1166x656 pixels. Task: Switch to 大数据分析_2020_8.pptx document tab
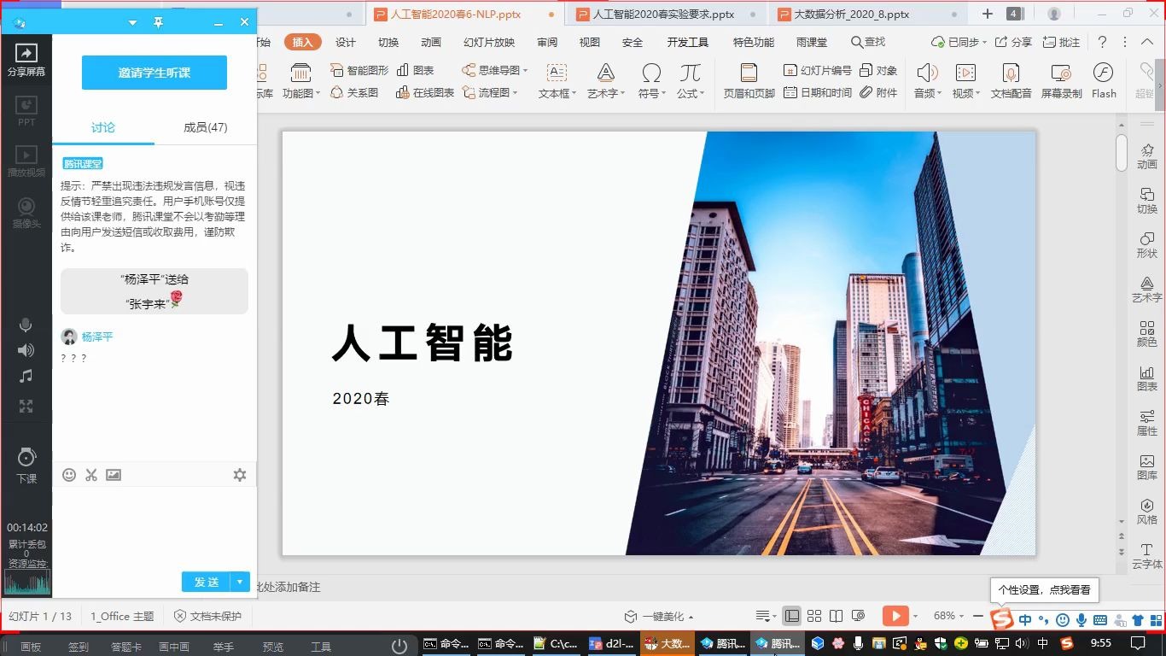point(851,15)
